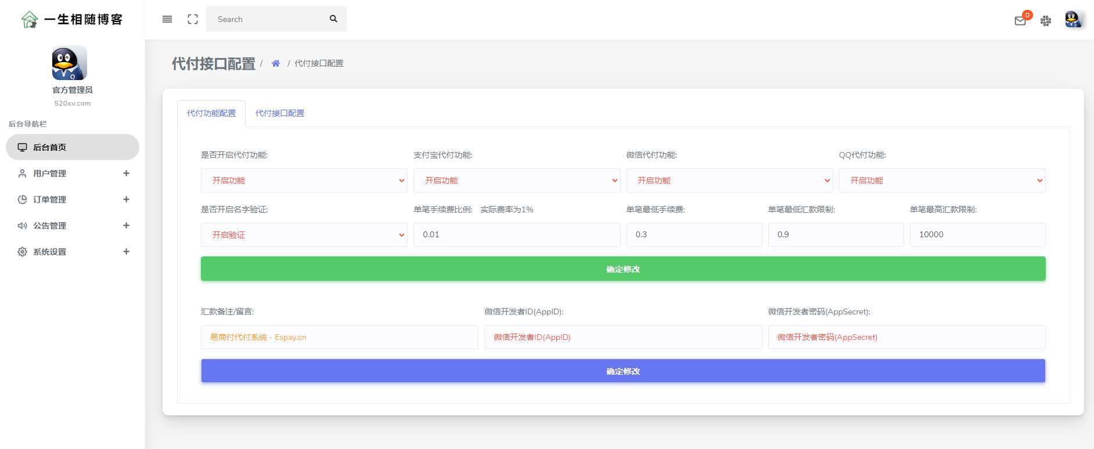1094x449 pixels.
Task: Click the gear icon for 系统设置
Action: click(22, 252)
